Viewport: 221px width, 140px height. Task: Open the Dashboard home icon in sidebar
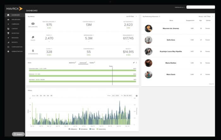tap(8, 15)
